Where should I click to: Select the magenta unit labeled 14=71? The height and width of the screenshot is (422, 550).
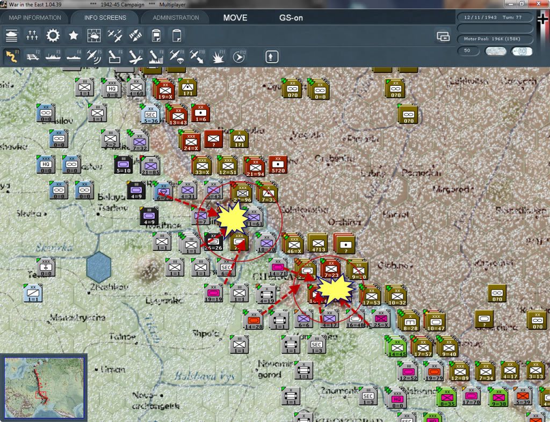278,268
